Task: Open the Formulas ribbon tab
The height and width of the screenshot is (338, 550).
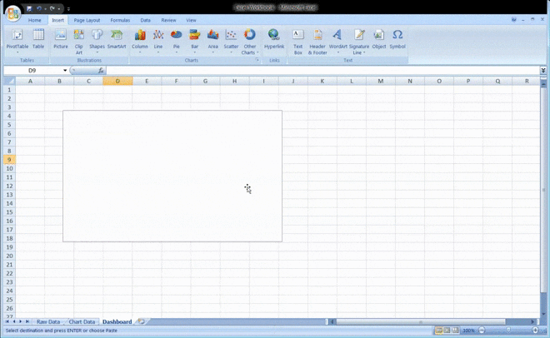Action: 120,20
